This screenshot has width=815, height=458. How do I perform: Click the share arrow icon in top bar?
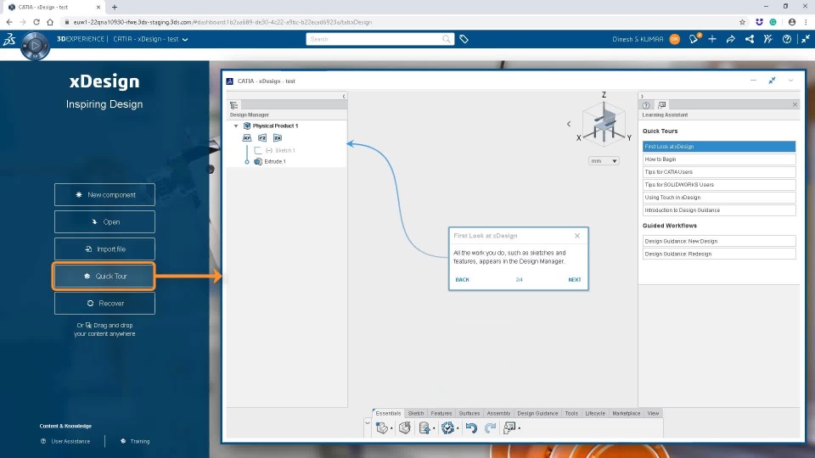(731, 39)
